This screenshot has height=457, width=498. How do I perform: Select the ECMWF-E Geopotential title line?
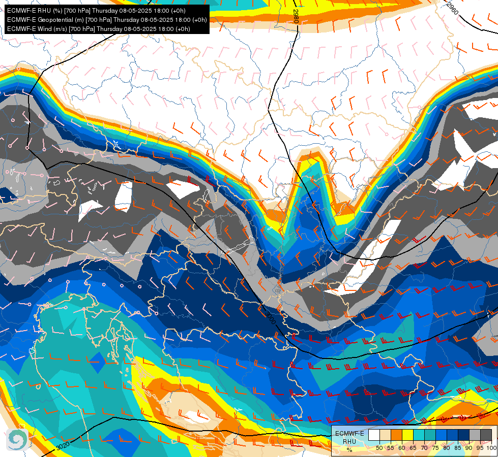tap(107, 20)
